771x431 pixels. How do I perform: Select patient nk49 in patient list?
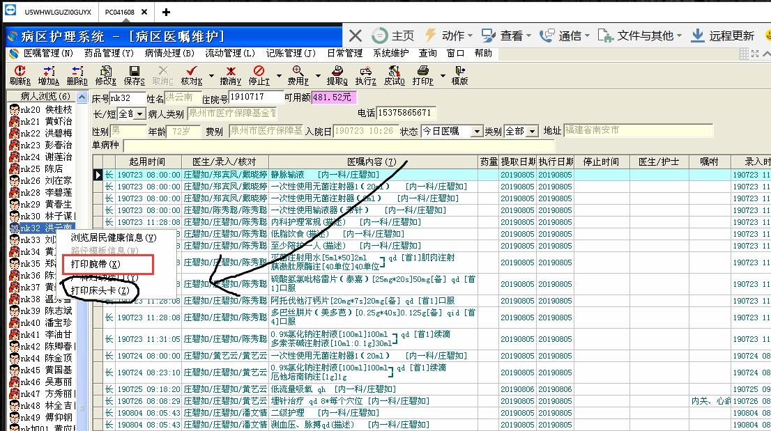coord(41,417)
